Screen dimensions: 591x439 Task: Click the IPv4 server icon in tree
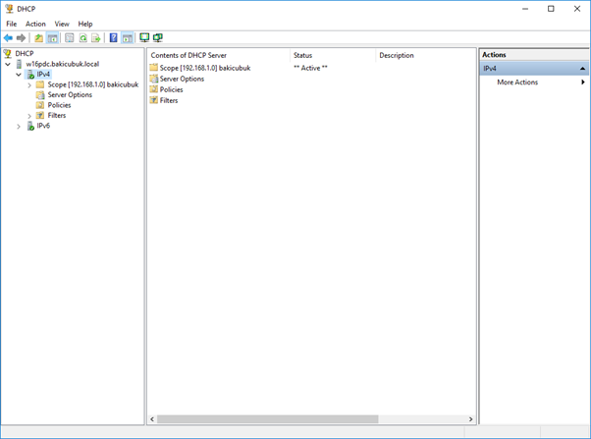(30, 75)
